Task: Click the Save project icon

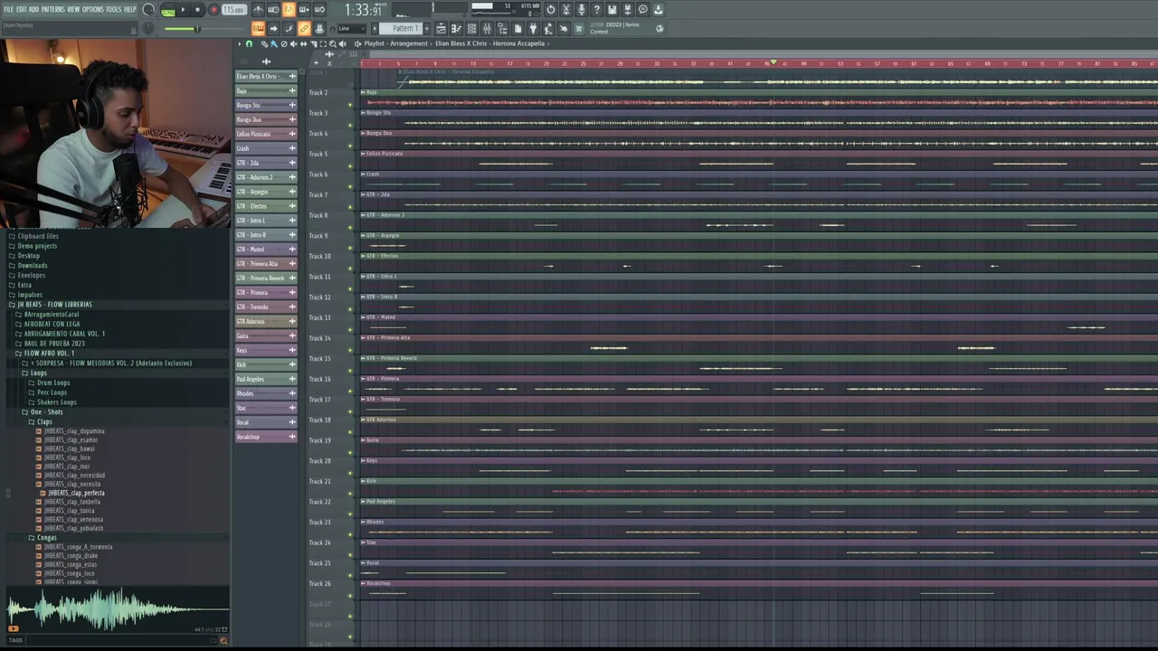Action: pyautogui.click(x=612, y=10)
